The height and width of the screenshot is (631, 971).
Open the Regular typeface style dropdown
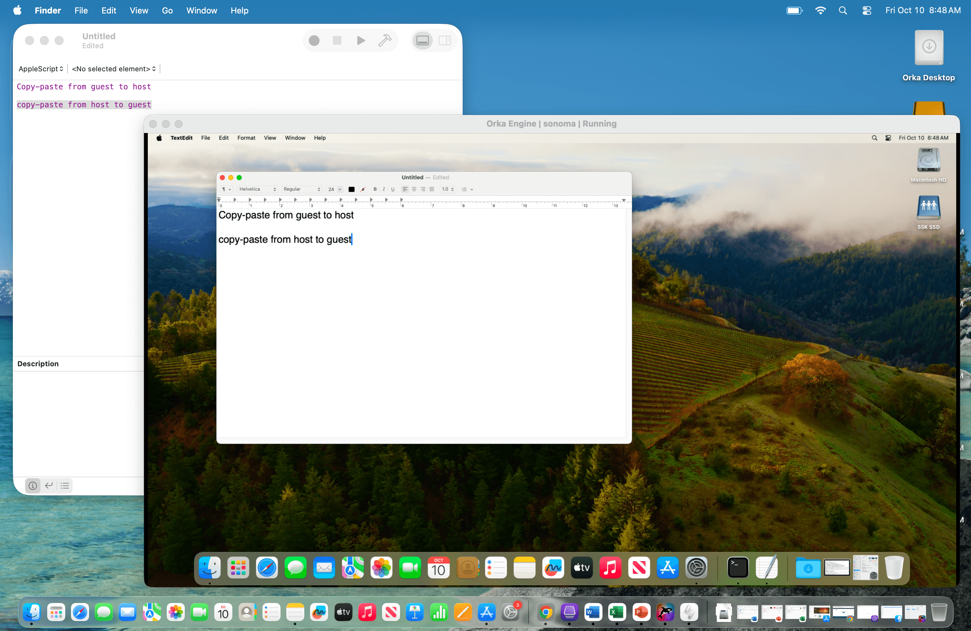301,189
